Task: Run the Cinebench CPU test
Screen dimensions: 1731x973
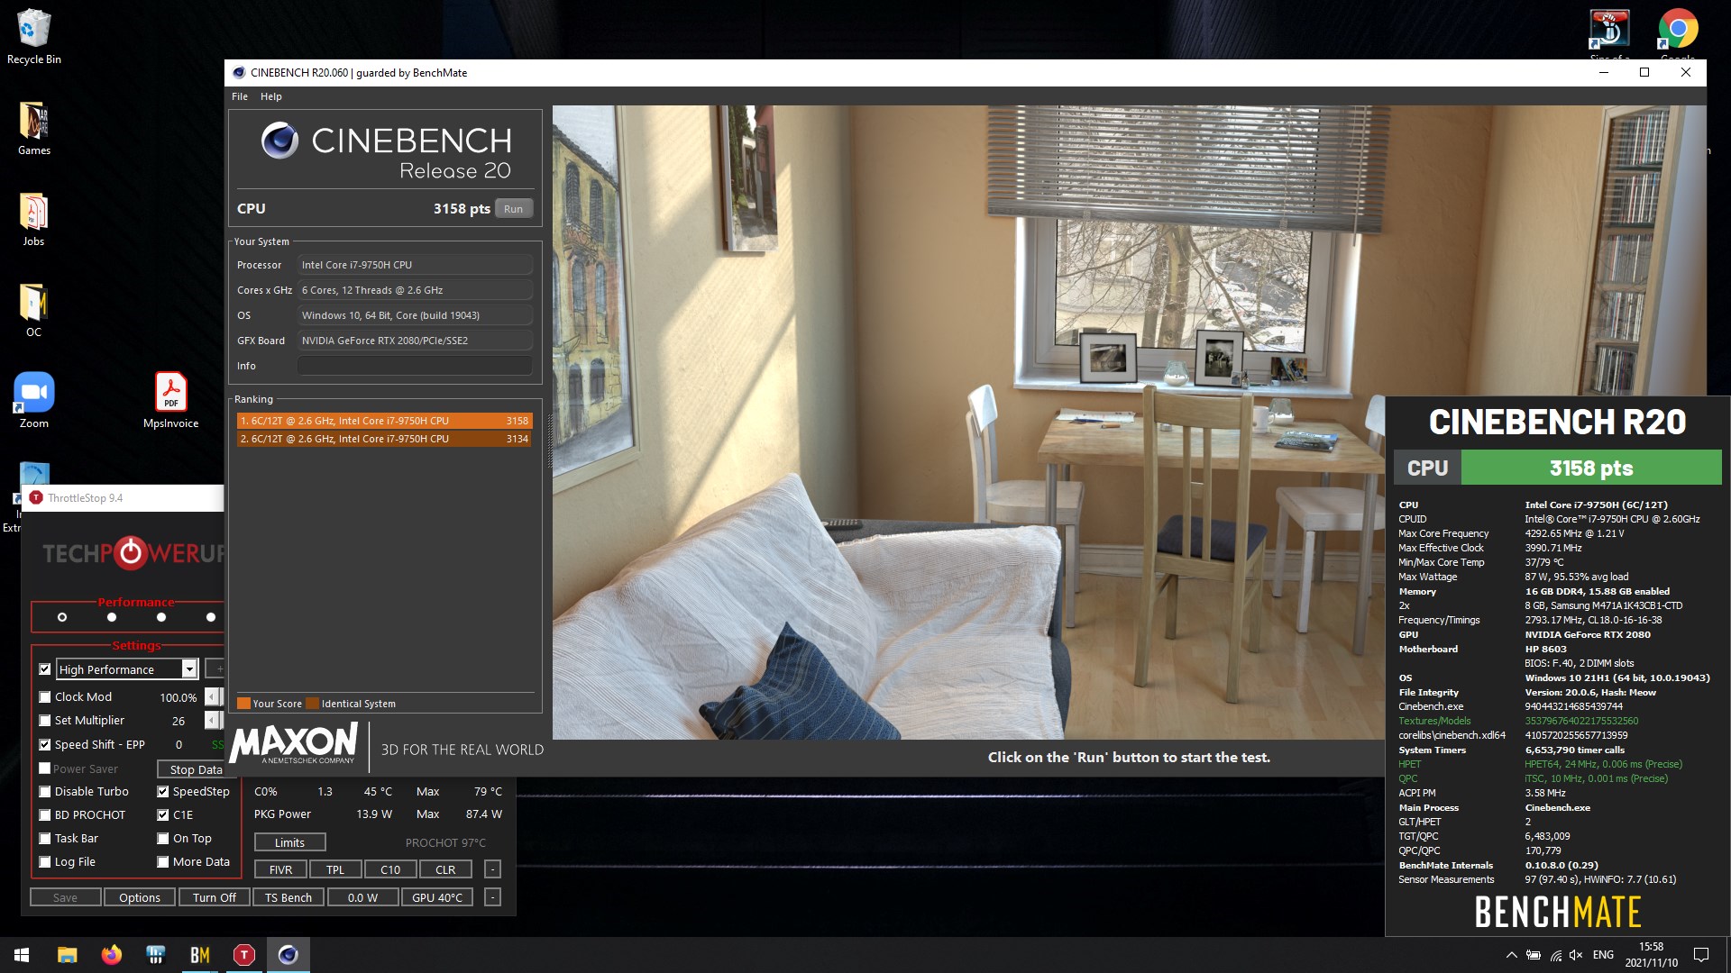Action: click(514, 209)
